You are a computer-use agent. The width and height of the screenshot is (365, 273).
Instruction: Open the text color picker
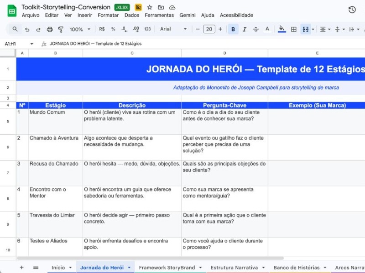point(266,29)
